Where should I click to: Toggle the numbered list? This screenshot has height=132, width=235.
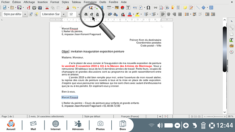coord(154,14)
